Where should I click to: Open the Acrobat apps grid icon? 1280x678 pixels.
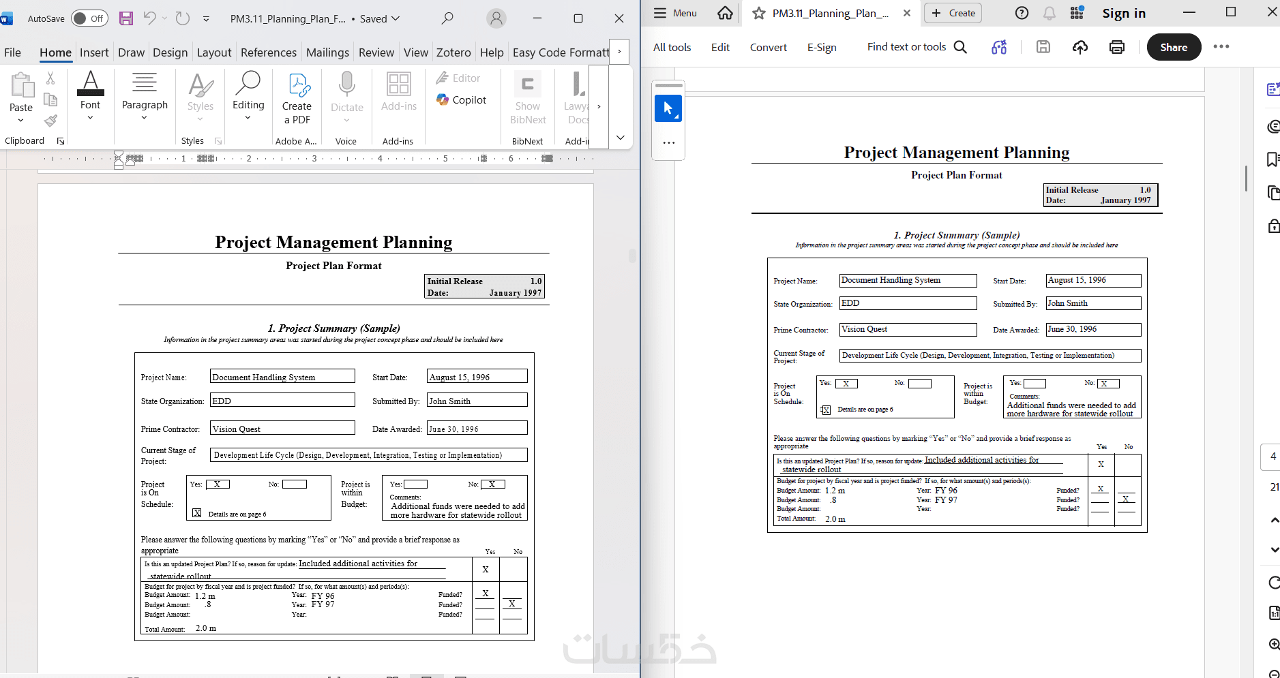pos(1077,13)
